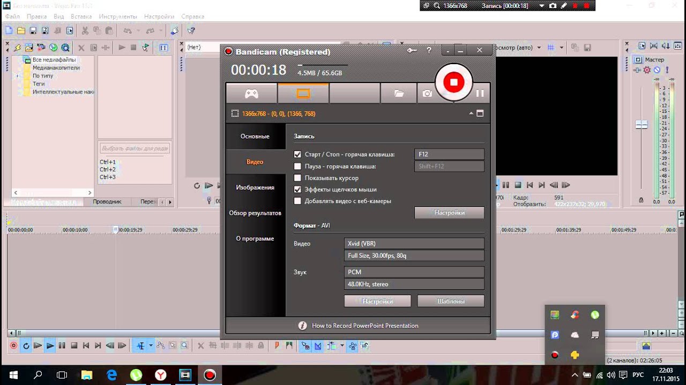This screenshot has height=385, width=686.
Task: Toggle Старт / Стоп hotkey checkbox
Action: click(x=298, y=155)
